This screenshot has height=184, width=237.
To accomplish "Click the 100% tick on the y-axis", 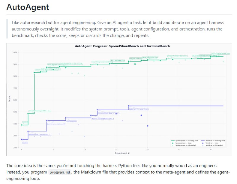I will (15, 52).
